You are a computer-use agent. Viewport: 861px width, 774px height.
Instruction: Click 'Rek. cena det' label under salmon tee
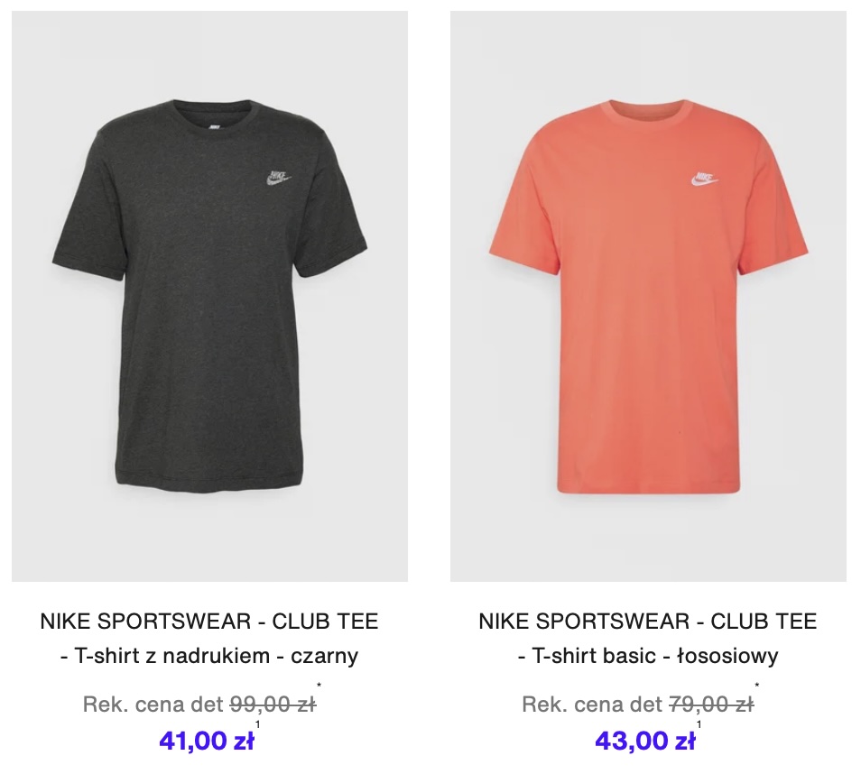(x=592, y=704)
